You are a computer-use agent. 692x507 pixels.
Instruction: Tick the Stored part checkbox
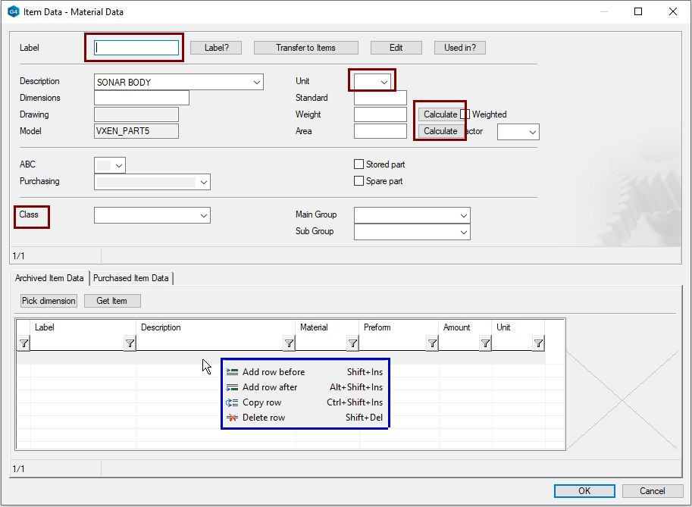tap(359, 164)
